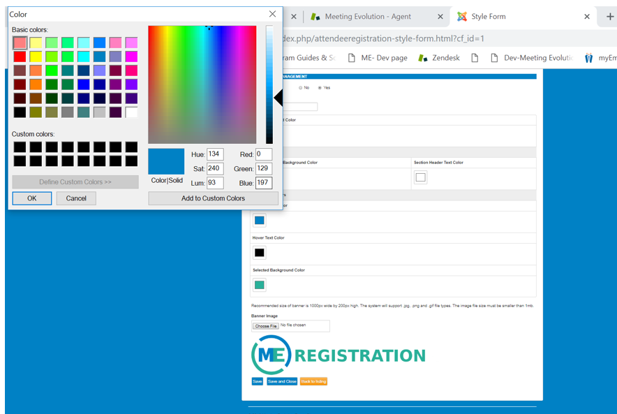Cancel the Color dialog
Screen dimensions: 617x414
[76, 198]
